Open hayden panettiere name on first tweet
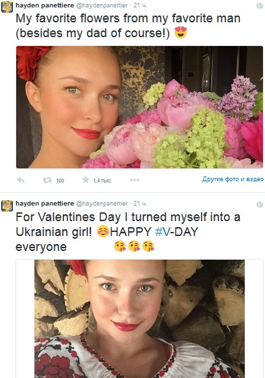This screenshot has width=265, height=378. pos(45,5)
